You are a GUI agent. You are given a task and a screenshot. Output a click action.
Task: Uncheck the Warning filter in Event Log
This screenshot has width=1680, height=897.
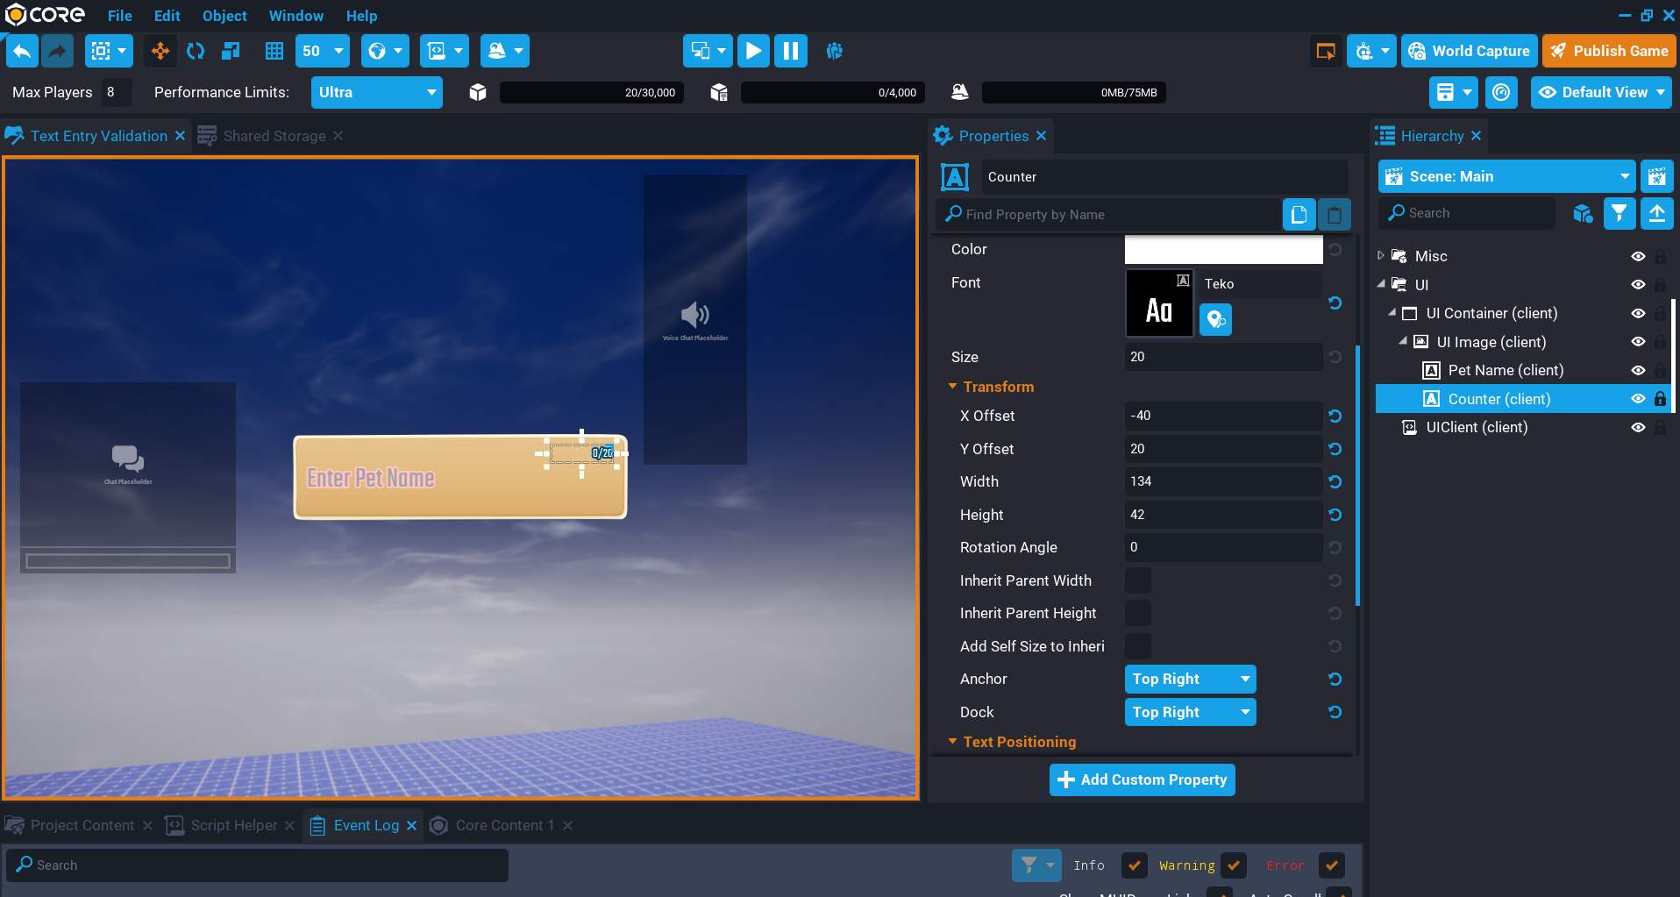coord(1234,865)
